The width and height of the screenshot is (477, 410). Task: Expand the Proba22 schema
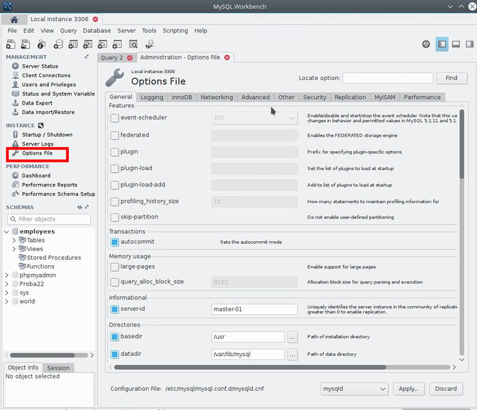point(7,284)
